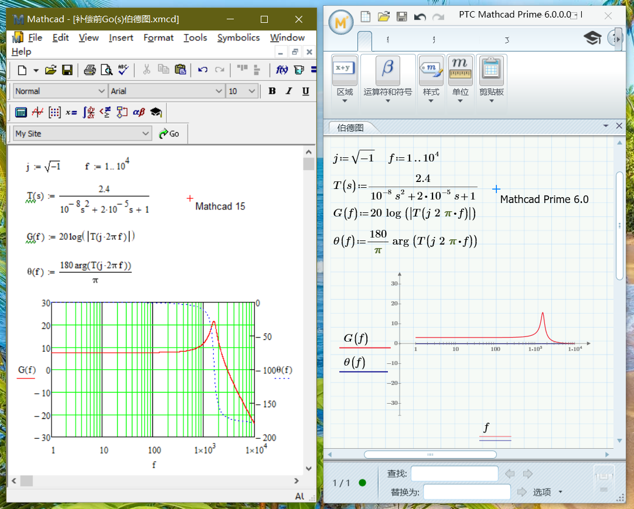634x509 pixels.
Task: Click the 查找 search input field
Action: click(x=455, y=473)
